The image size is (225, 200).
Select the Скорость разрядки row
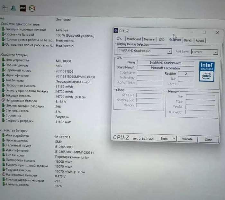click(x=36, y=121)
